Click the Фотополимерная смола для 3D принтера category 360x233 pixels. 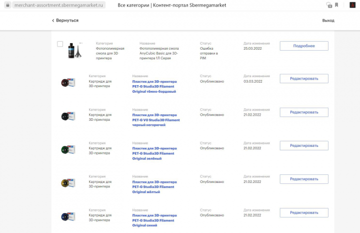(110, 53)
